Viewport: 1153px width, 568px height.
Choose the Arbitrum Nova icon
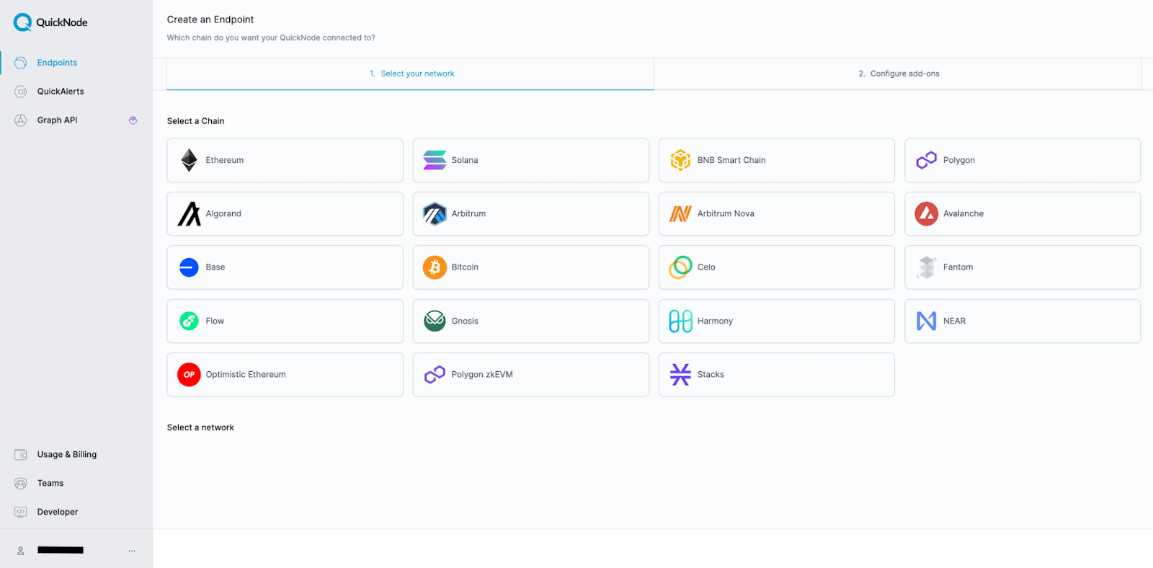(680, 213)
